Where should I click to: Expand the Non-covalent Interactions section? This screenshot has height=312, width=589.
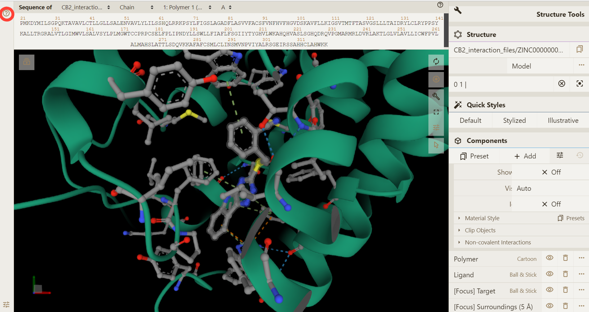[498, 242]
